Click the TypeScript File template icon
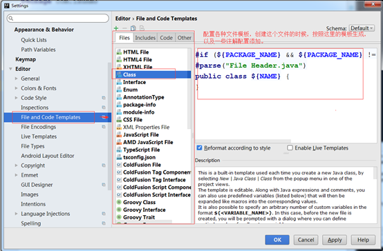 tap(119, 150)
